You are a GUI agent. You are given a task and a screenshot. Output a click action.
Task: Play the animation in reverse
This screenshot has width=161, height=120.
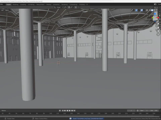tap(67, 111)
